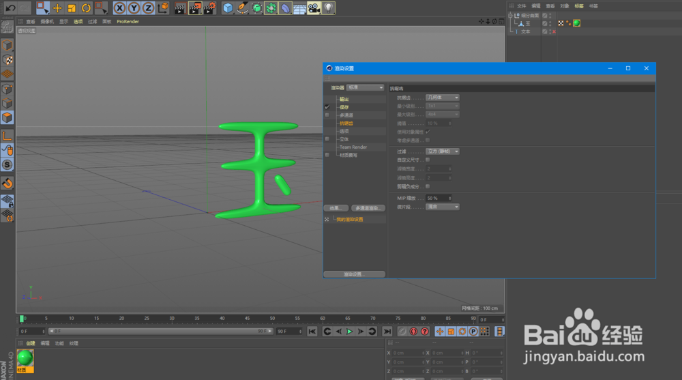Toggle the Z axis lock

tap(148, 8)
